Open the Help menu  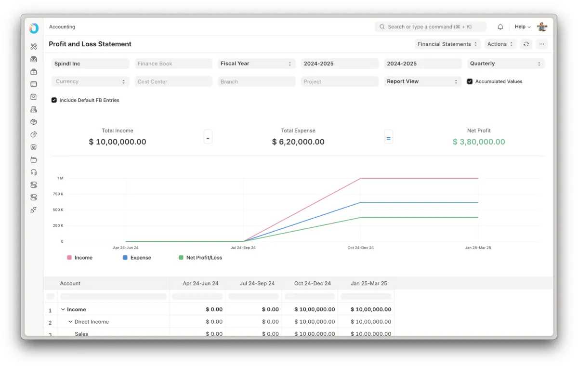[523, 27]
